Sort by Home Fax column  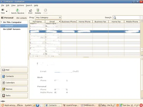pos(116,22)
